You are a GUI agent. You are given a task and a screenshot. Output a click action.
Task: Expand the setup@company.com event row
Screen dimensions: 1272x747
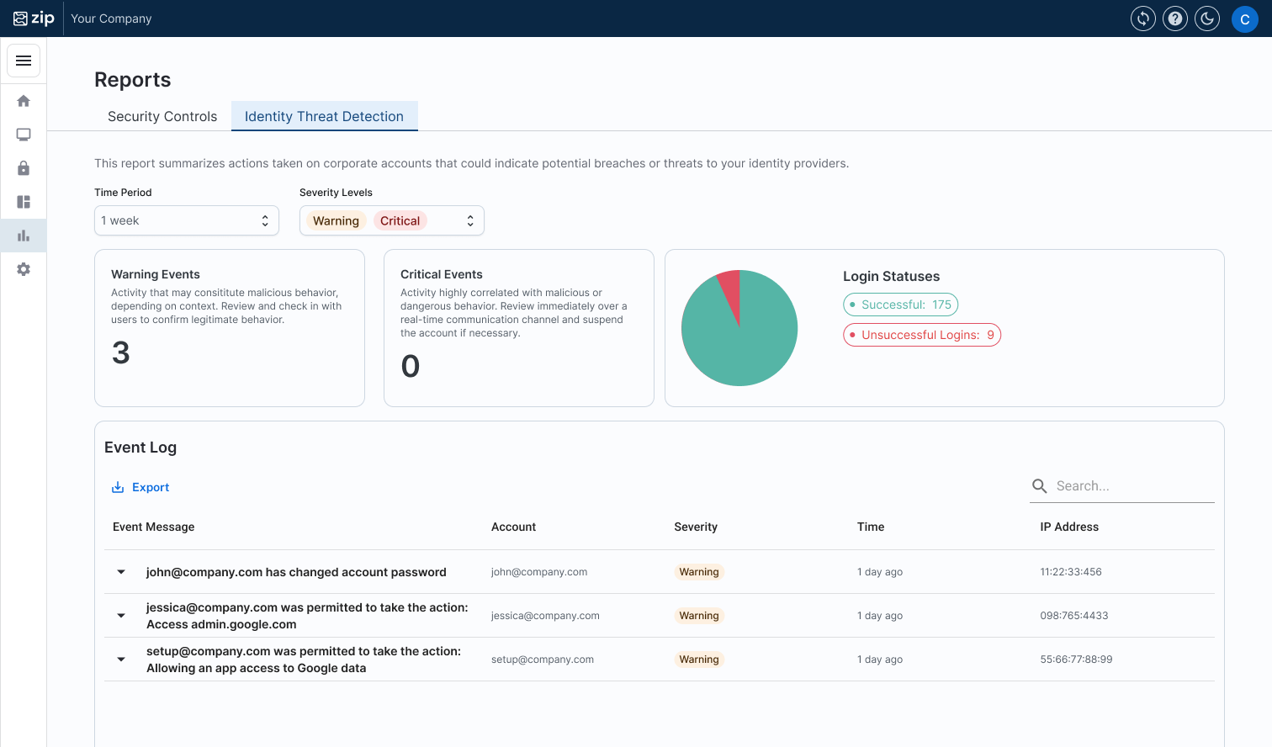pos(121,660)
